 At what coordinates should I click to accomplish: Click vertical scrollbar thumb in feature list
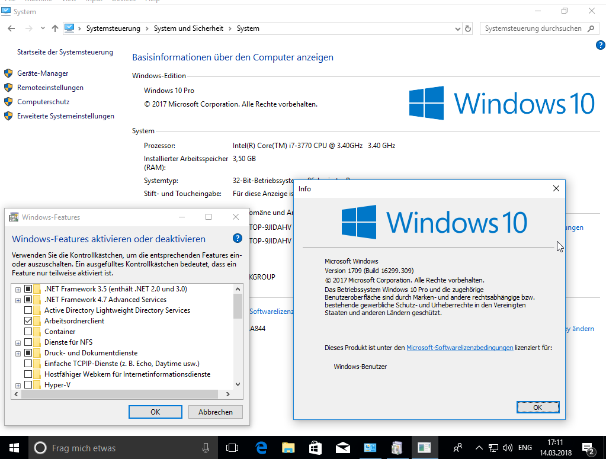(238, 306)
